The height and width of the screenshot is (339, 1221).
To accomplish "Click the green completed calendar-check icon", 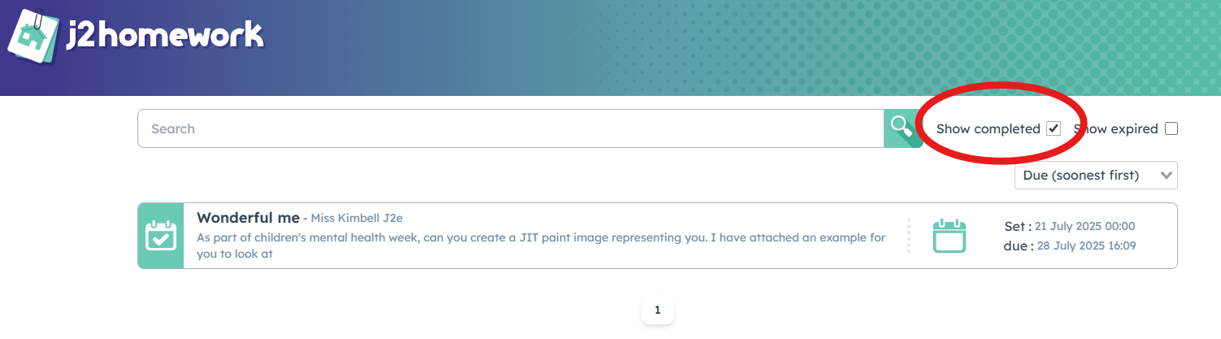I will 161,236.
